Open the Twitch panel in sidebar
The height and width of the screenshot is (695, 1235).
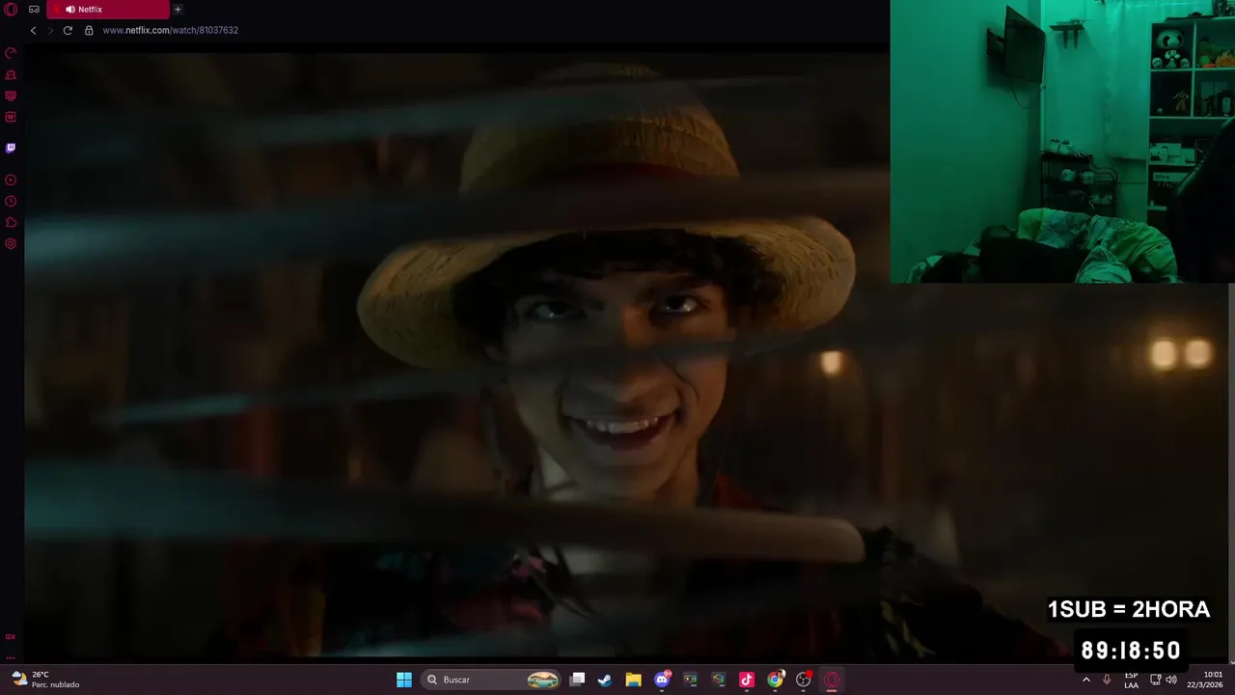11,148
